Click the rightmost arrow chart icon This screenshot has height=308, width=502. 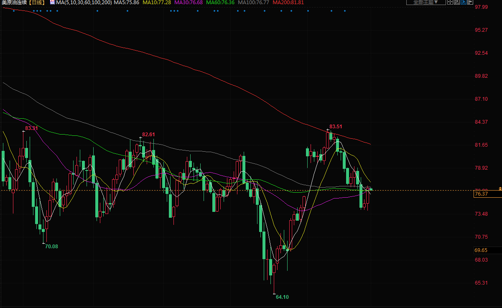pyautogui.click(x=470, y=2)
